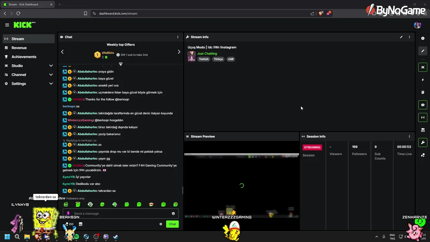Open WinterzzzGaming username in chat
Image resolution: width=430 pixels, height=242 pixels.
click(x=80, y=120)
